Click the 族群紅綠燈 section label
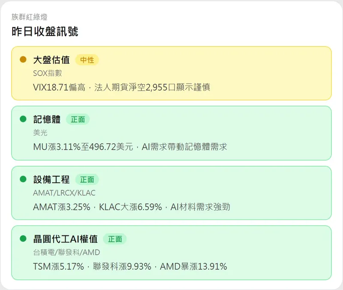 pos(30,17)
